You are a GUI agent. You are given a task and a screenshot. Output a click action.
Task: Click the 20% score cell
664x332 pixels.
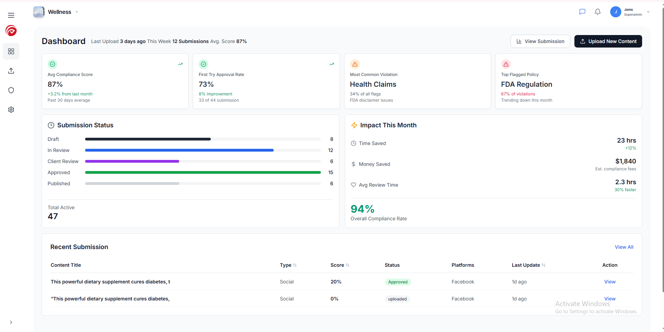pyautogui.click(x=336, y=282)
